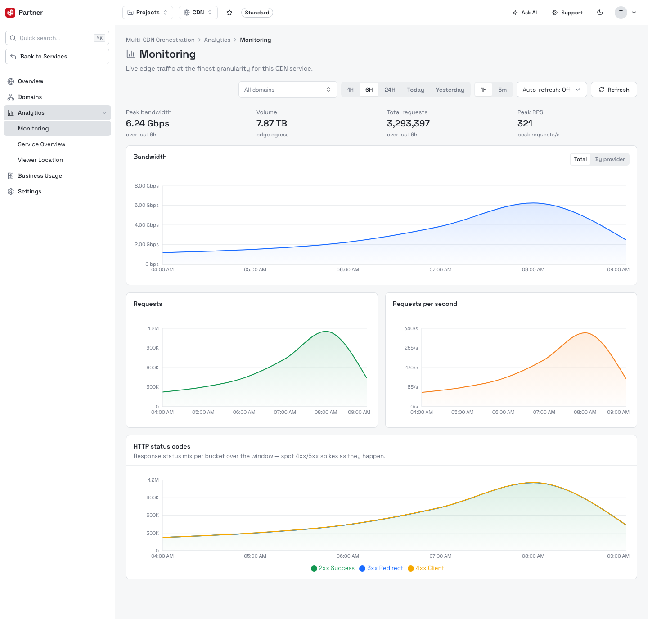Click the Ask AI sparkle icon
The height and width of the screenshot is (619, 648).
pyautogui.click(x=515, y=13)
